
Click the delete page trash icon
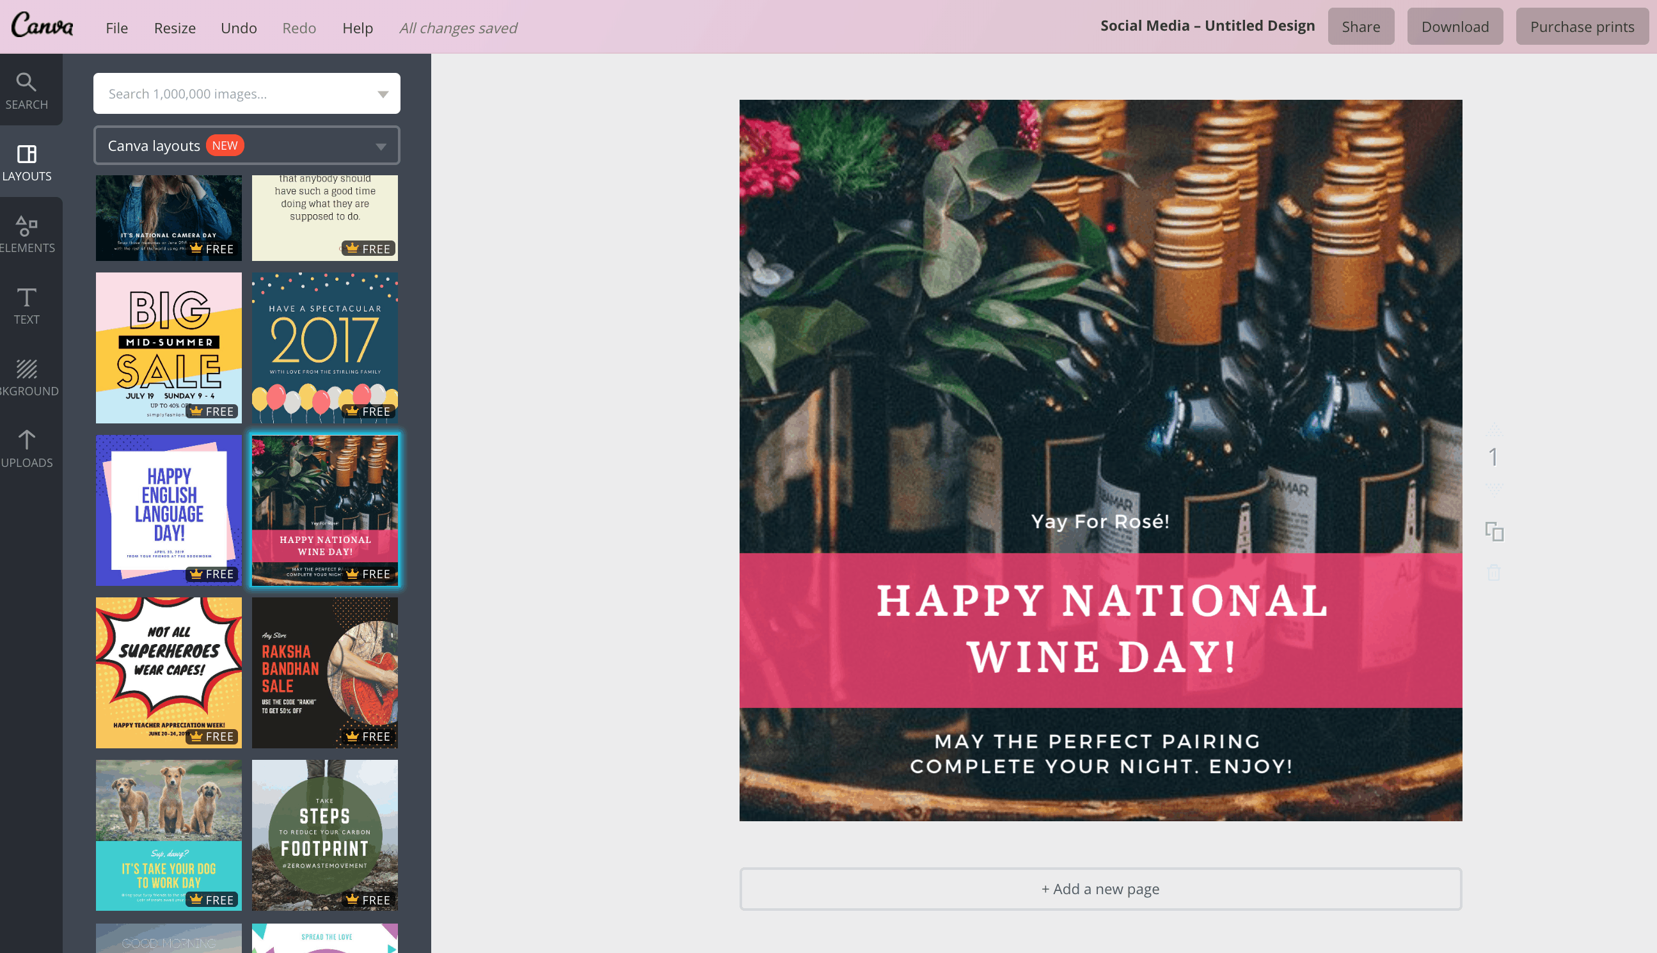click(x=1493, y=572)
